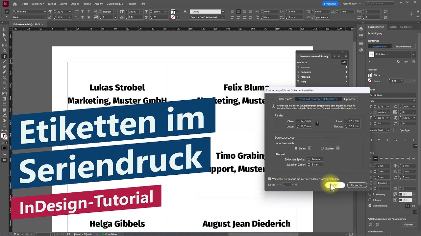Select the Direct Selection tool
Screen dimensions: 421x236
4,34
